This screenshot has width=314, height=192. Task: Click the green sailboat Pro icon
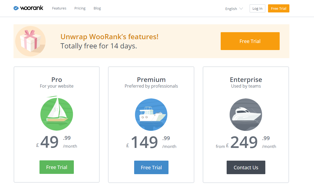(x=57, y=114)
